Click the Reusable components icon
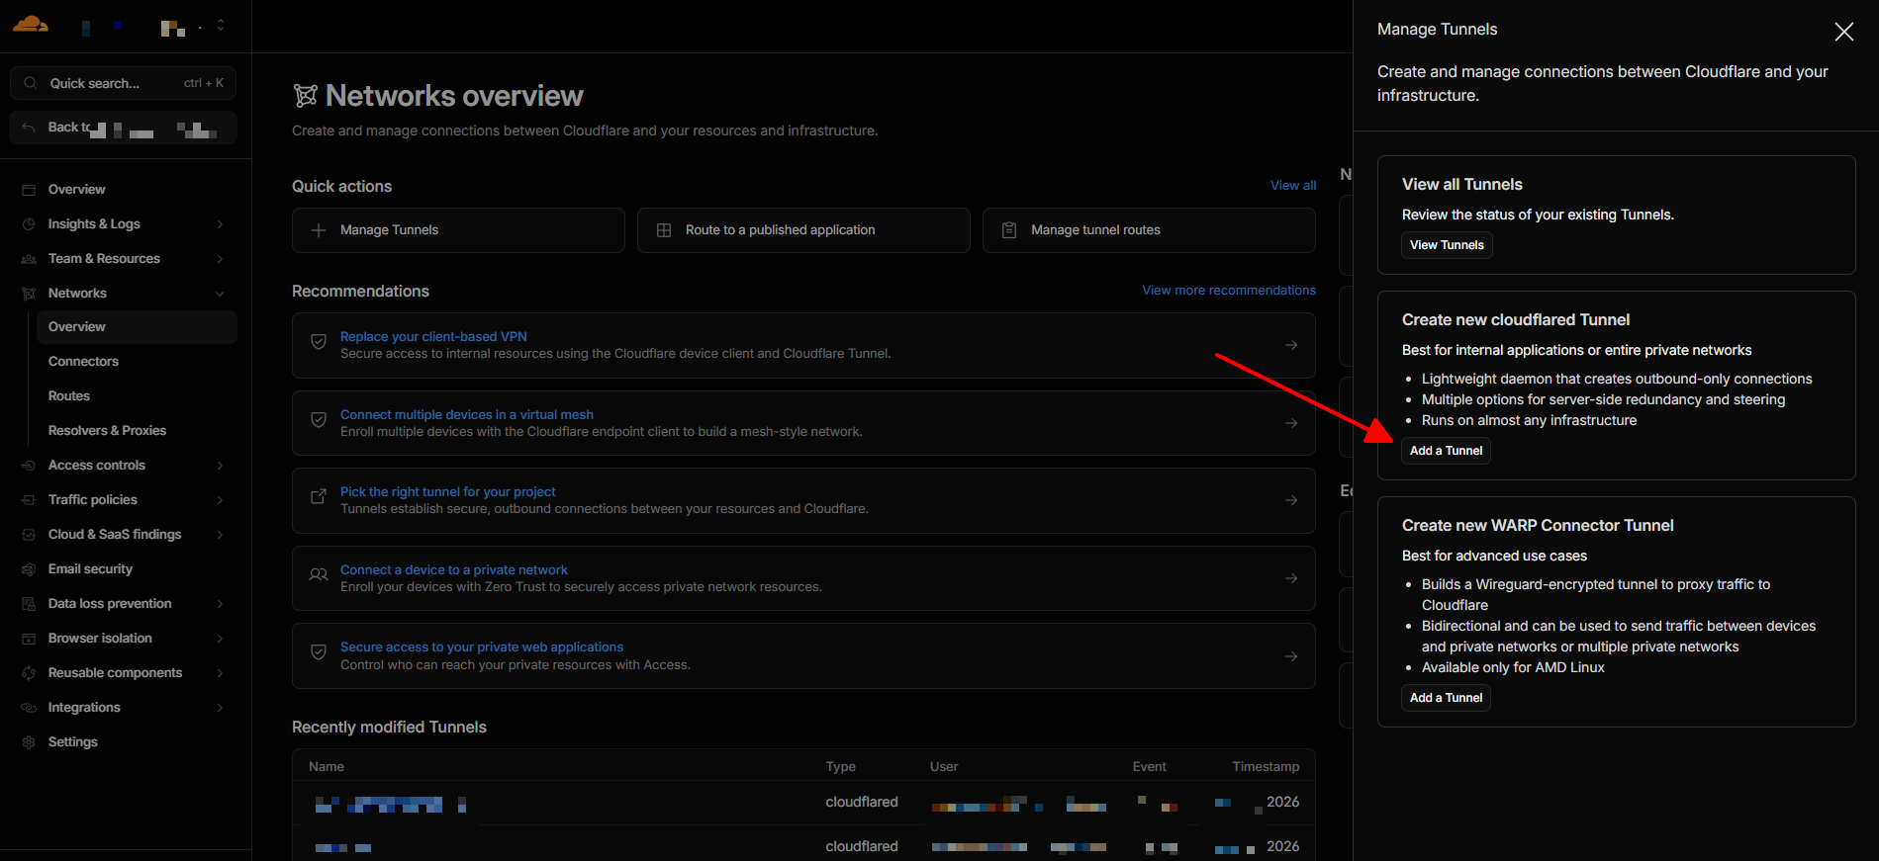Image resolution: width=1879 pixels, height=861 pixels. pos(29,673)
